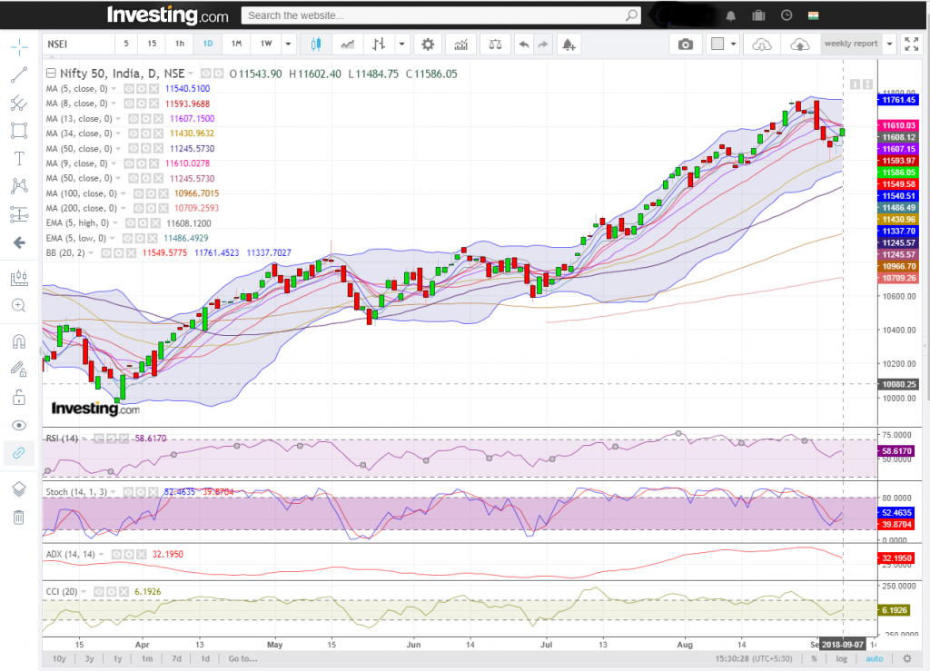Select the prediction and measurement tool

coord(19,214)
